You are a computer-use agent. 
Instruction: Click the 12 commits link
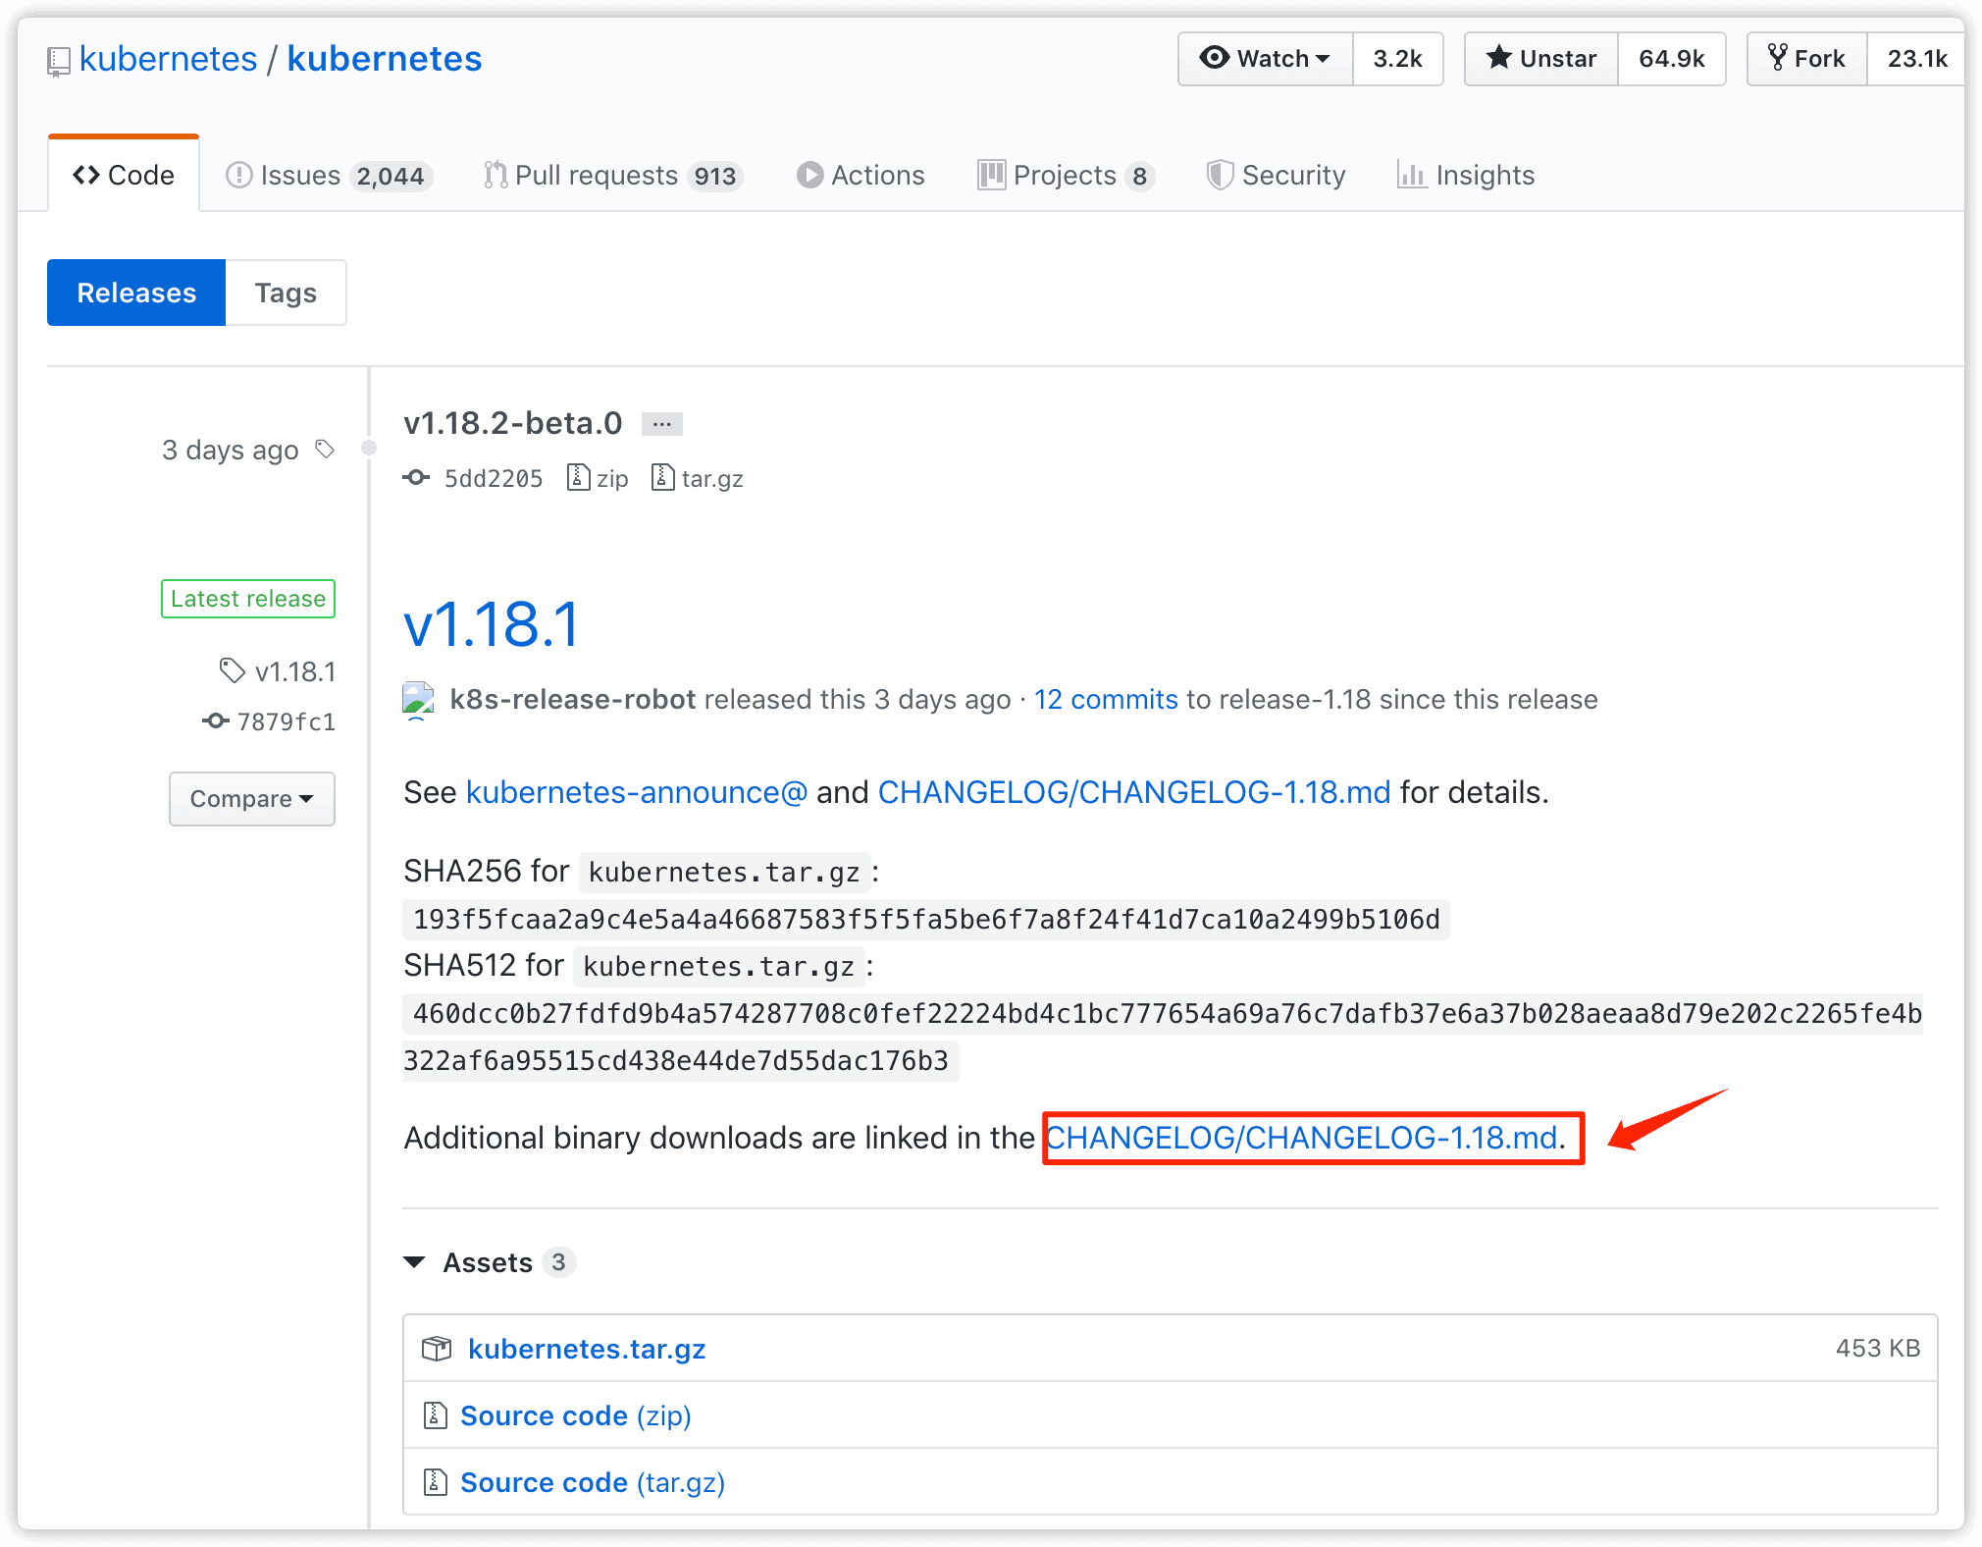tap(1106, 700)
